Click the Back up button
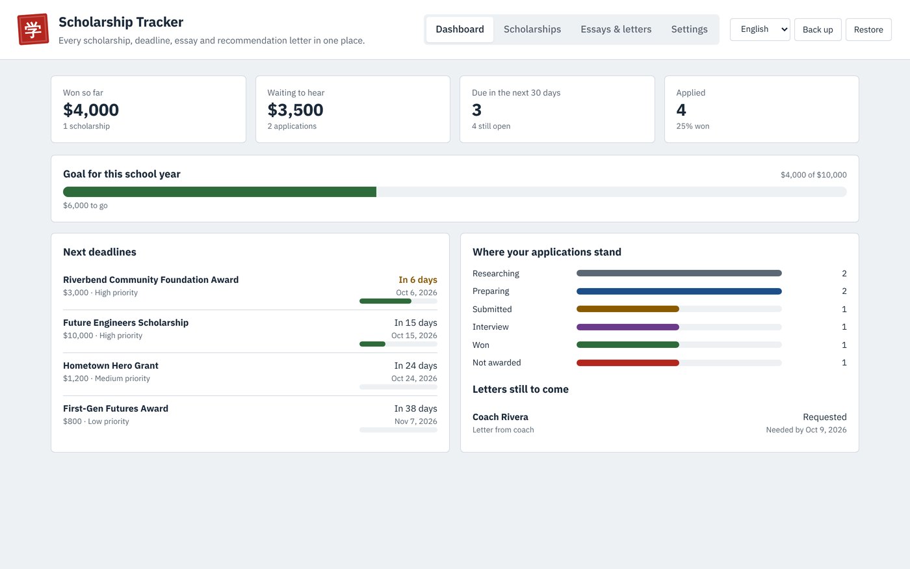The width and height of the screenshot is (910, 569). coord(818,29)
